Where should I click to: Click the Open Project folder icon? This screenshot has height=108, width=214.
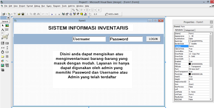[x=19, y=14]
